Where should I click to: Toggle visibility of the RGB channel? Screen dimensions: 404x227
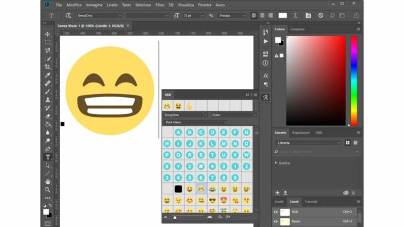pos(276,212)
